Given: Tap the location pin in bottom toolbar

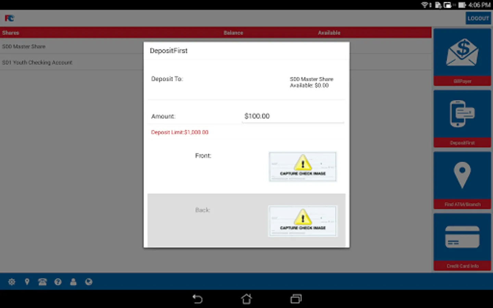Looking at the screenshot, I should 27,282.
